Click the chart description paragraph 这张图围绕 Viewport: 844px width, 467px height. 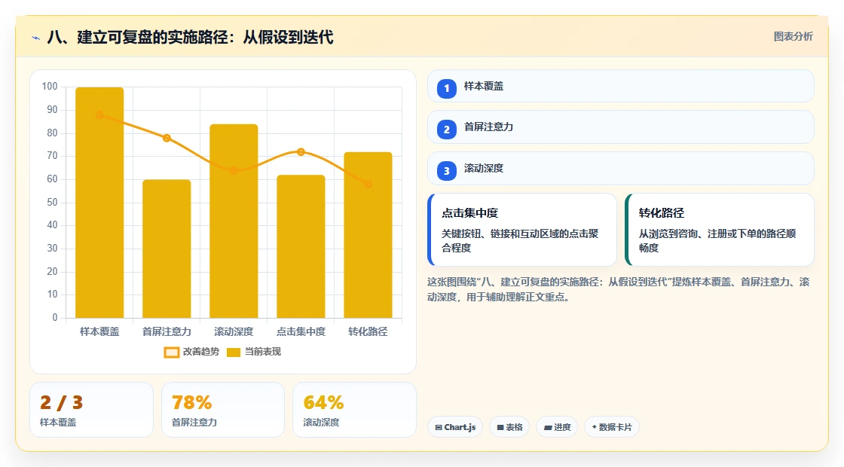pyautogui.click(x=619, y=289)
